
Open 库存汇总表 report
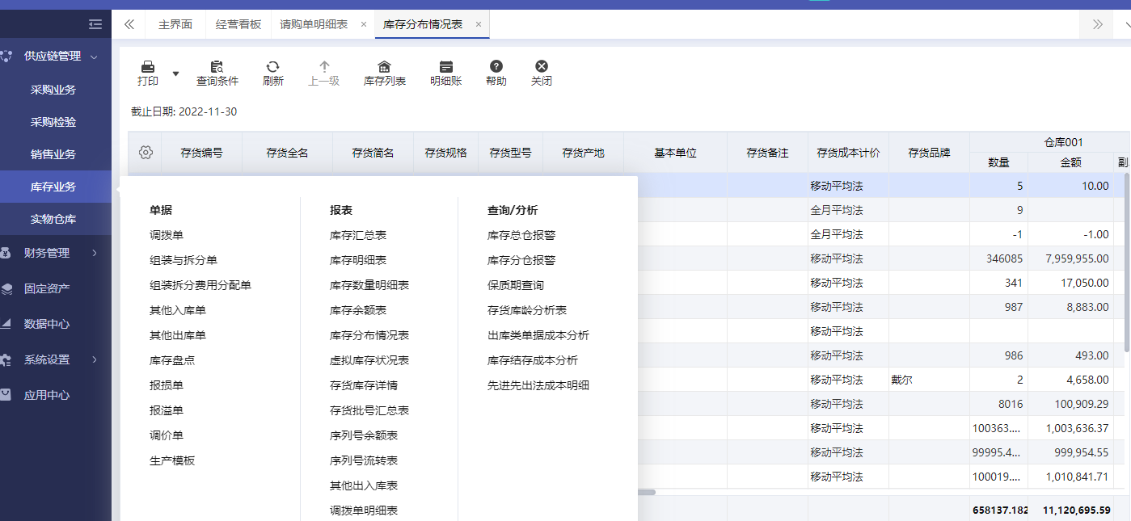[358, 235]
